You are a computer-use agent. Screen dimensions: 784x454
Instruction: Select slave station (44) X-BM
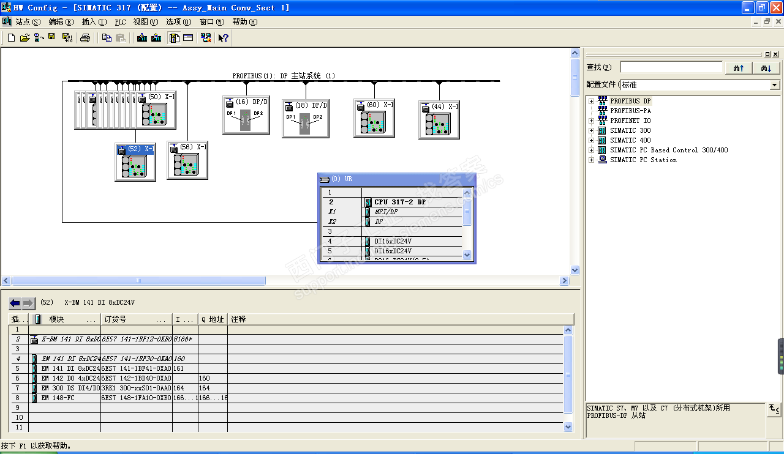coord(439,120)
